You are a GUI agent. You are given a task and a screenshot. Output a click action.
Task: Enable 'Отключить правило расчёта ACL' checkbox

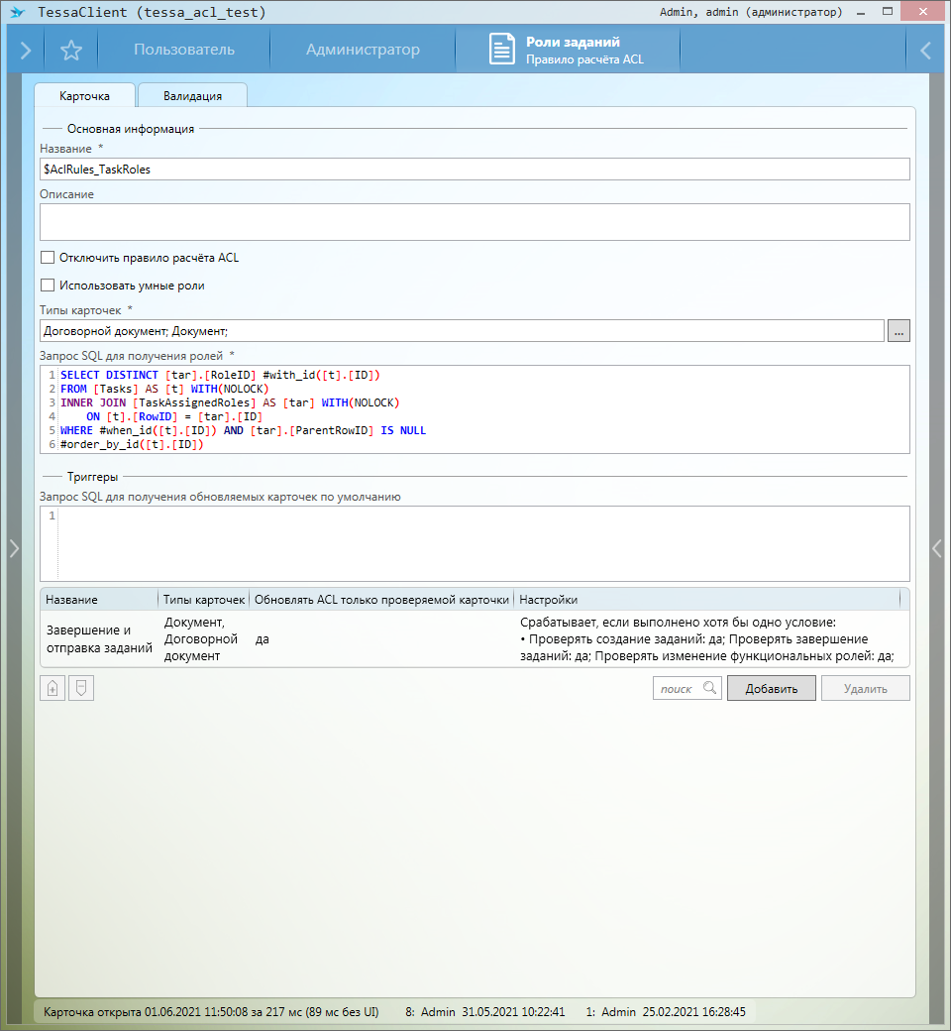click(x=48, y=258)
